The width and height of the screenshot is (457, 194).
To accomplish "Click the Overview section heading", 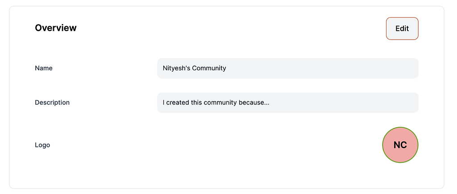I will (56, 28).
